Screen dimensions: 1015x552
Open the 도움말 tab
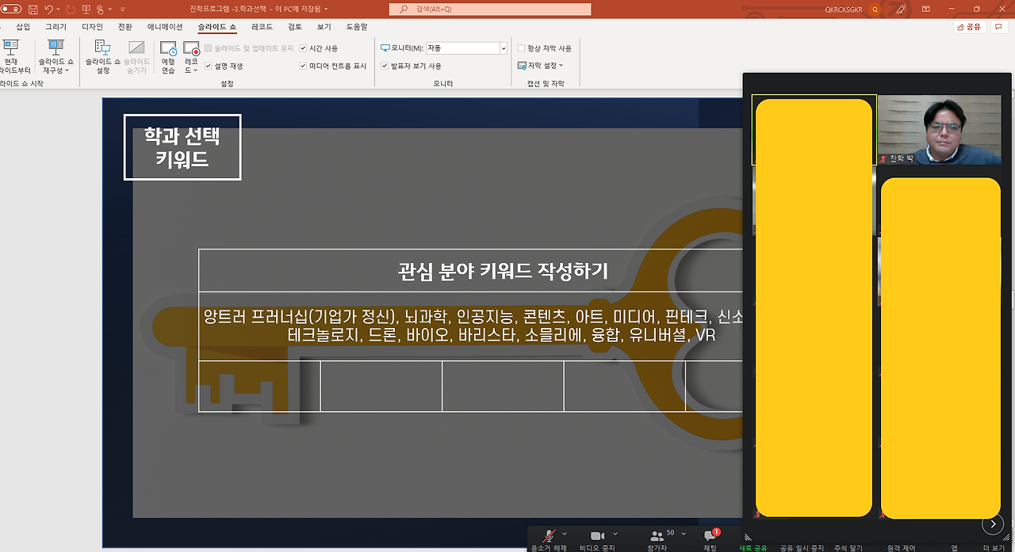(356, 26)
